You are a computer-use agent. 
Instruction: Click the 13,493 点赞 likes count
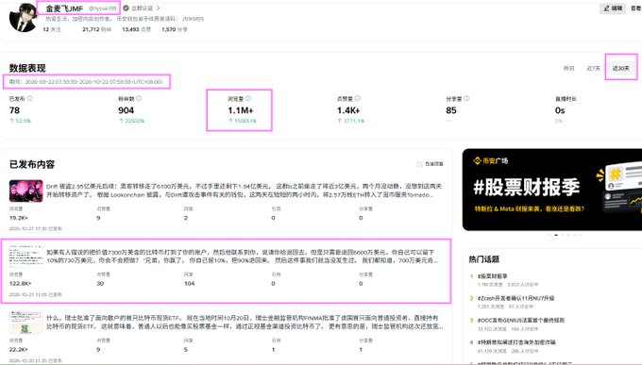pyautogui.click(x=136, y=29)
